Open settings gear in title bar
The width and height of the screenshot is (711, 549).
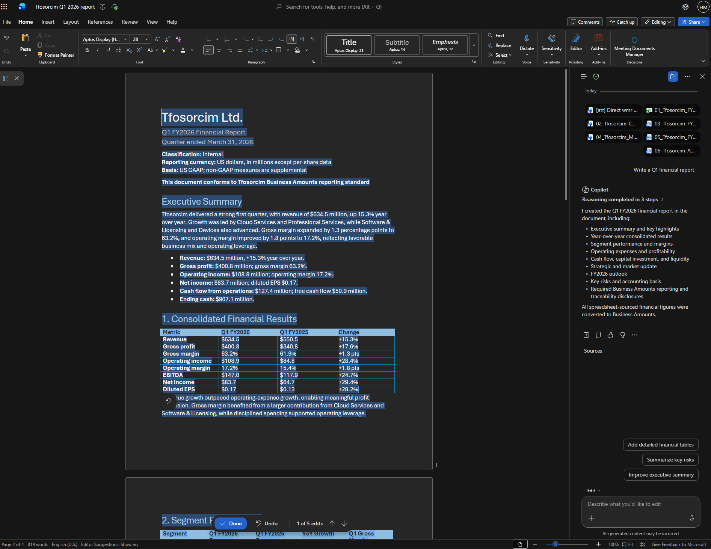[685, 7]
